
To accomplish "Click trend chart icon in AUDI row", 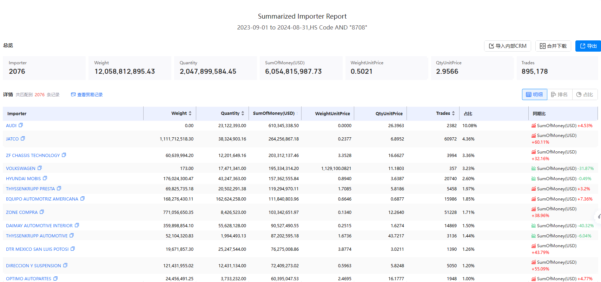I will coord(534,125).
